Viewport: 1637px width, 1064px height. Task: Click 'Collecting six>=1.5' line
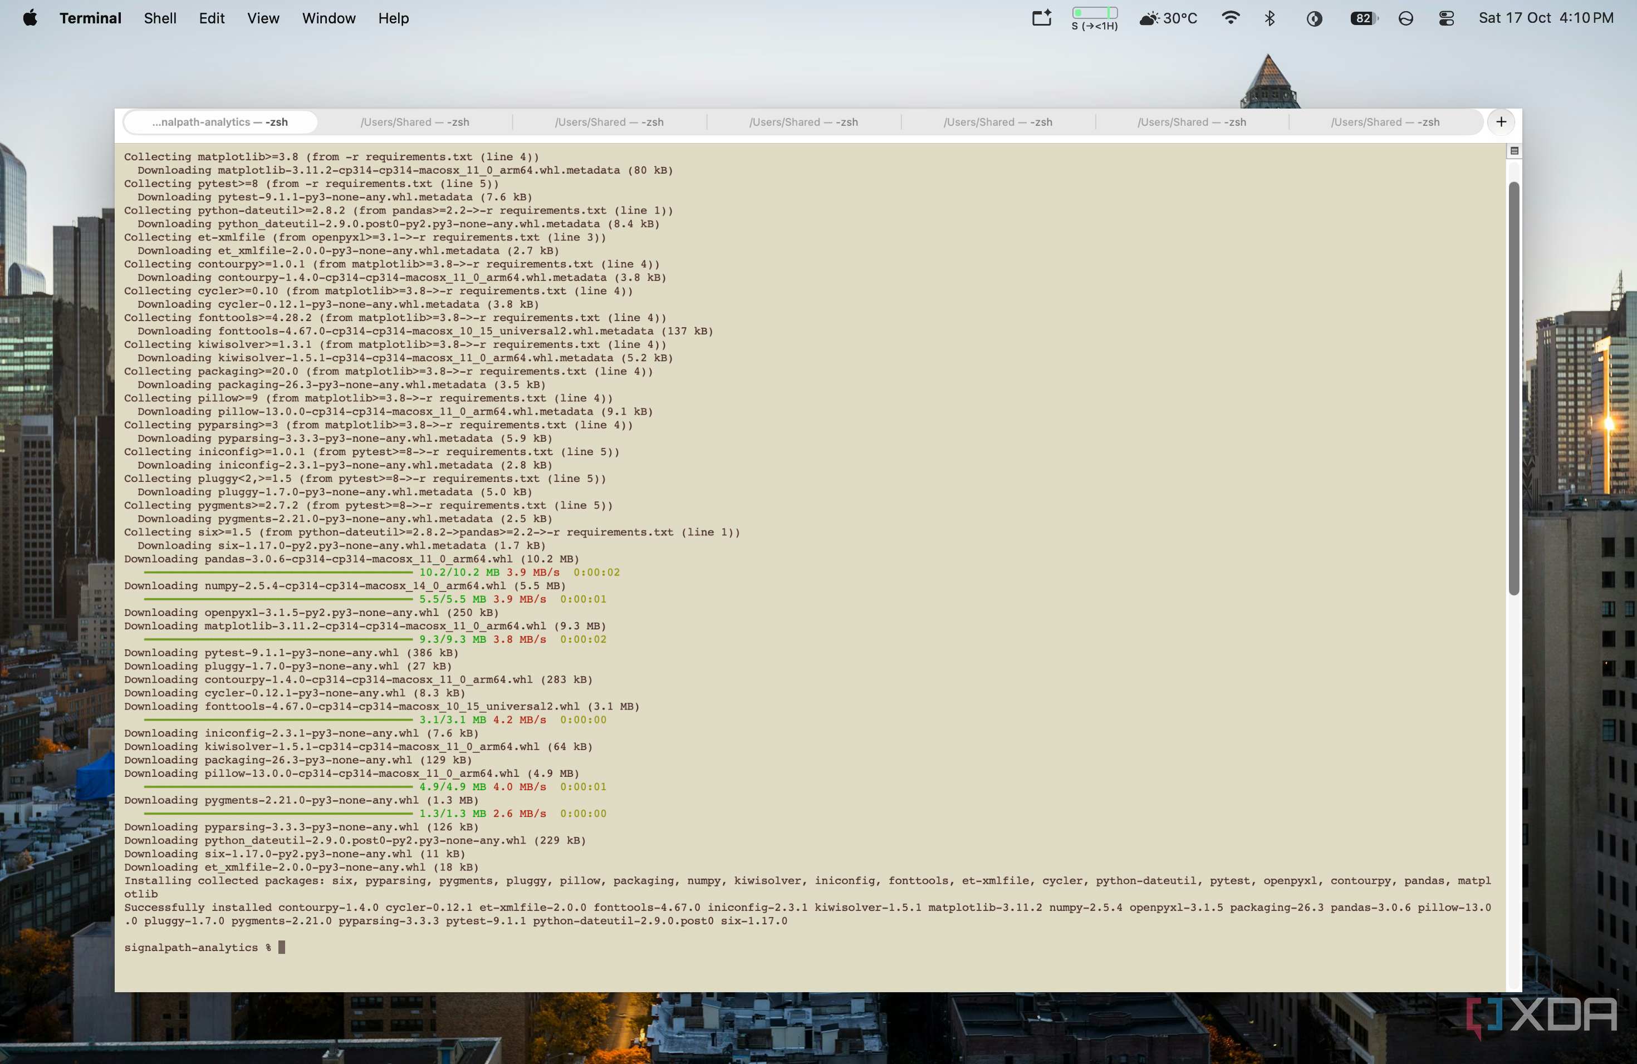[432, 532]
